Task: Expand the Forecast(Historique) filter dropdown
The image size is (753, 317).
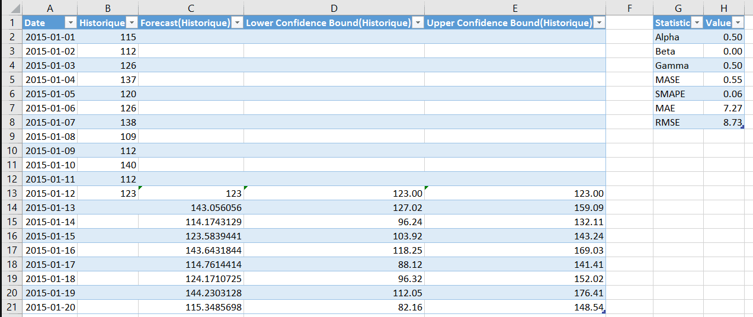Action: [237, 23]
